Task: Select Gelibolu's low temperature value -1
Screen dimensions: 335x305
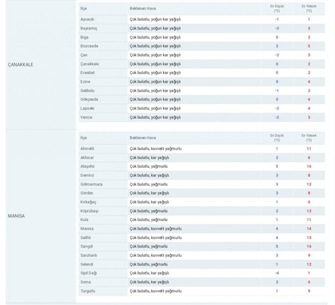Action: [x=277, y=91]
